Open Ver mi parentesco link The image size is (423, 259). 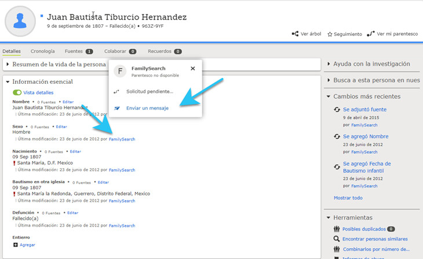397,34
